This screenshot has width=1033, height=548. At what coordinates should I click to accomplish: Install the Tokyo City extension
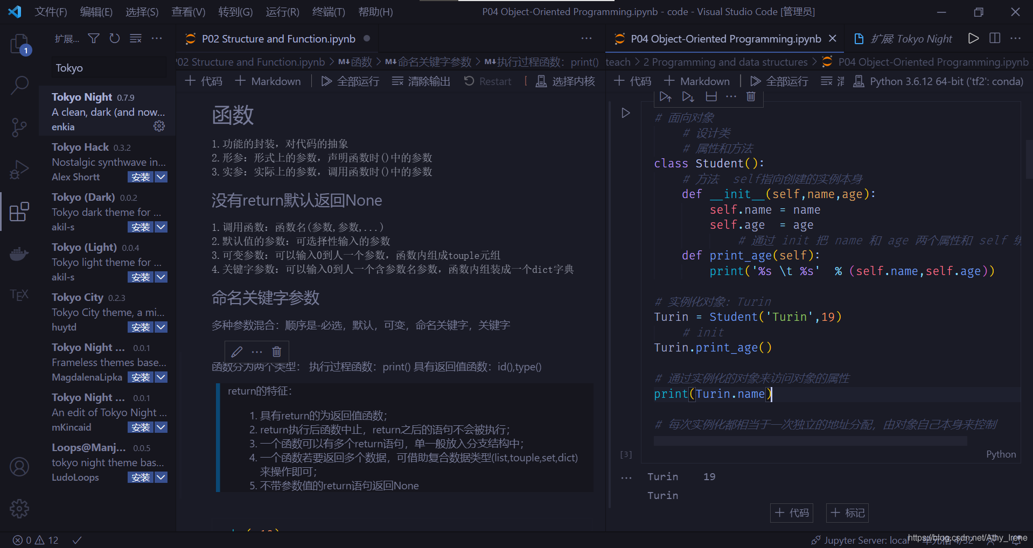141,327
